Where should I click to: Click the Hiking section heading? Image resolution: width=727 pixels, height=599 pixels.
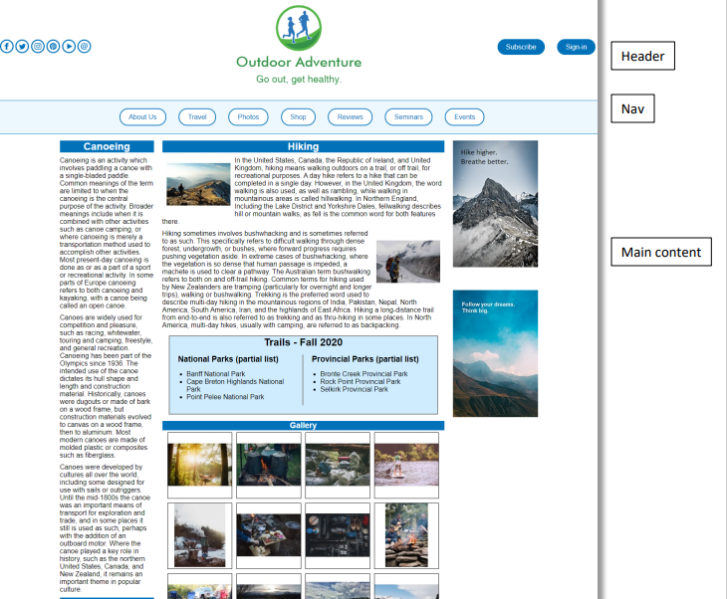(x=303, y=146)
